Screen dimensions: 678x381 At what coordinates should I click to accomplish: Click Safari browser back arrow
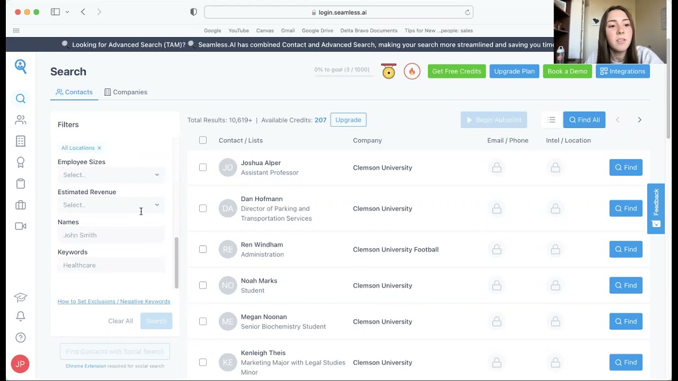tap(83, 12)
